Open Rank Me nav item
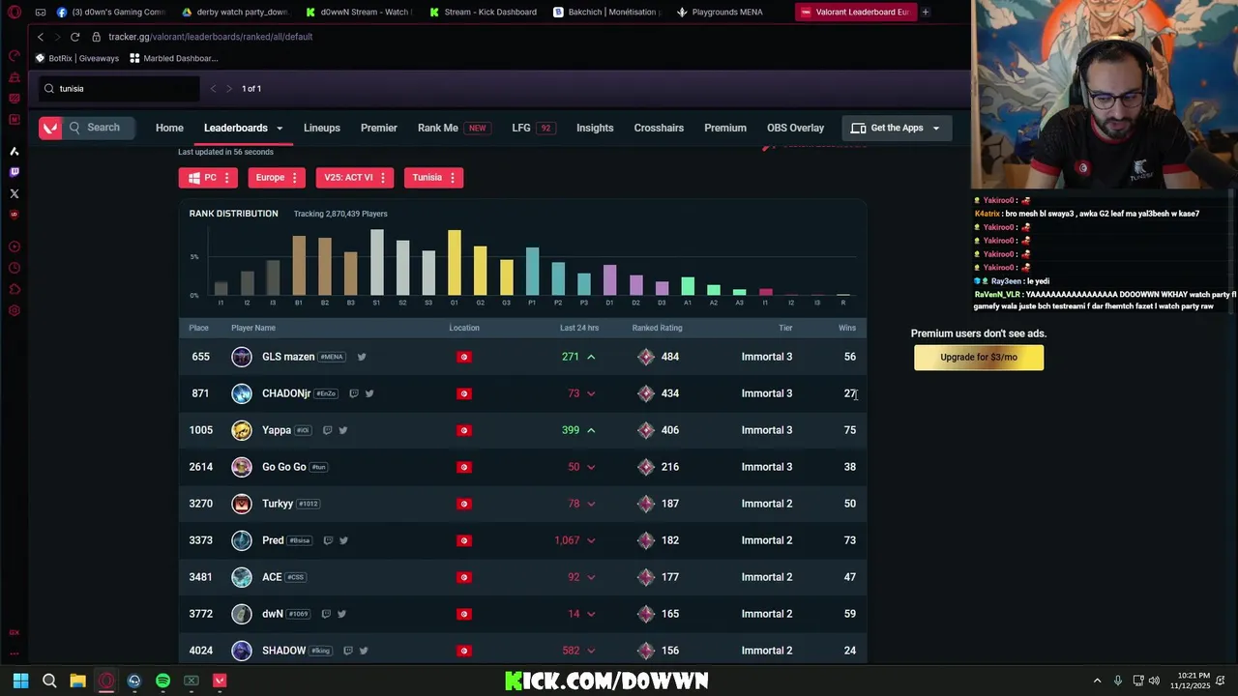 click(x=438, y=128)
